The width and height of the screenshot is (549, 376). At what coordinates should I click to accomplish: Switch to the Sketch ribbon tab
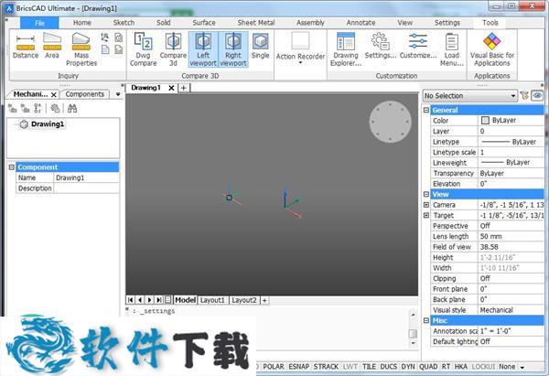tap(124, 23)
